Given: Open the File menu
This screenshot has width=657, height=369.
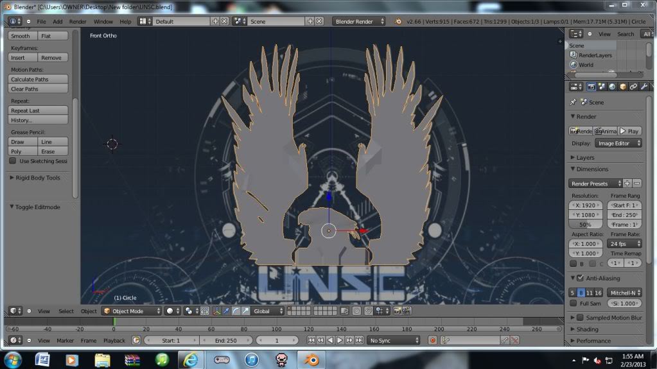Looking at the screenshot, I should point(42,21).
